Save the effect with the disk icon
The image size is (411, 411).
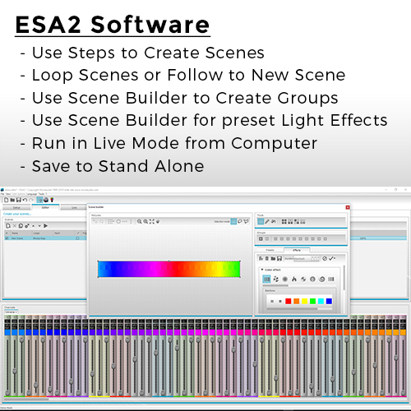pos(279,258)
